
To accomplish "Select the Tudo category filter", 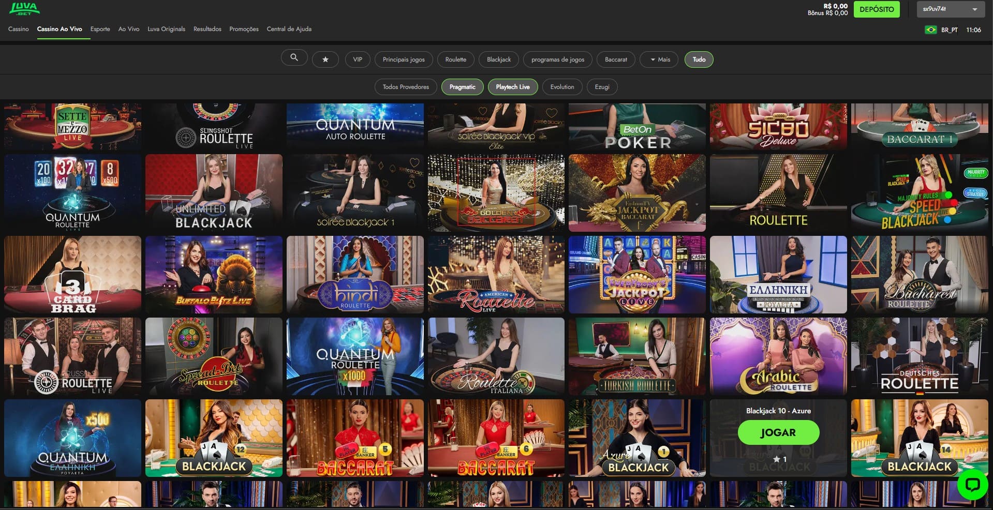I will point(699,59).
